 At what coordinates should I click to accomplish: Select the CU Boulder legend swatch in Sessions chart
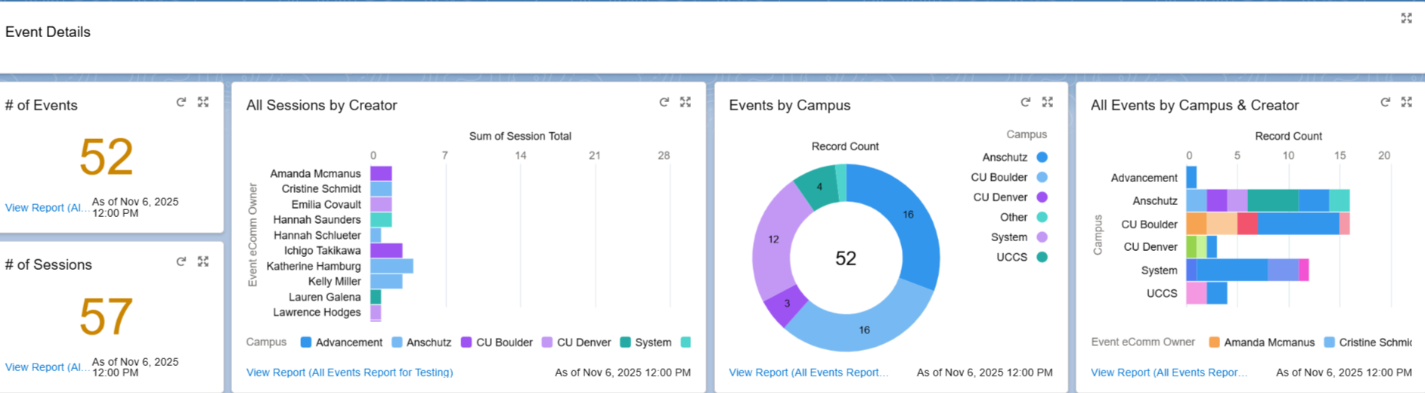coord(466,342)
